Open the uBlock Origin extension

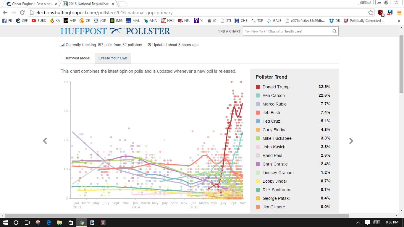381,13
